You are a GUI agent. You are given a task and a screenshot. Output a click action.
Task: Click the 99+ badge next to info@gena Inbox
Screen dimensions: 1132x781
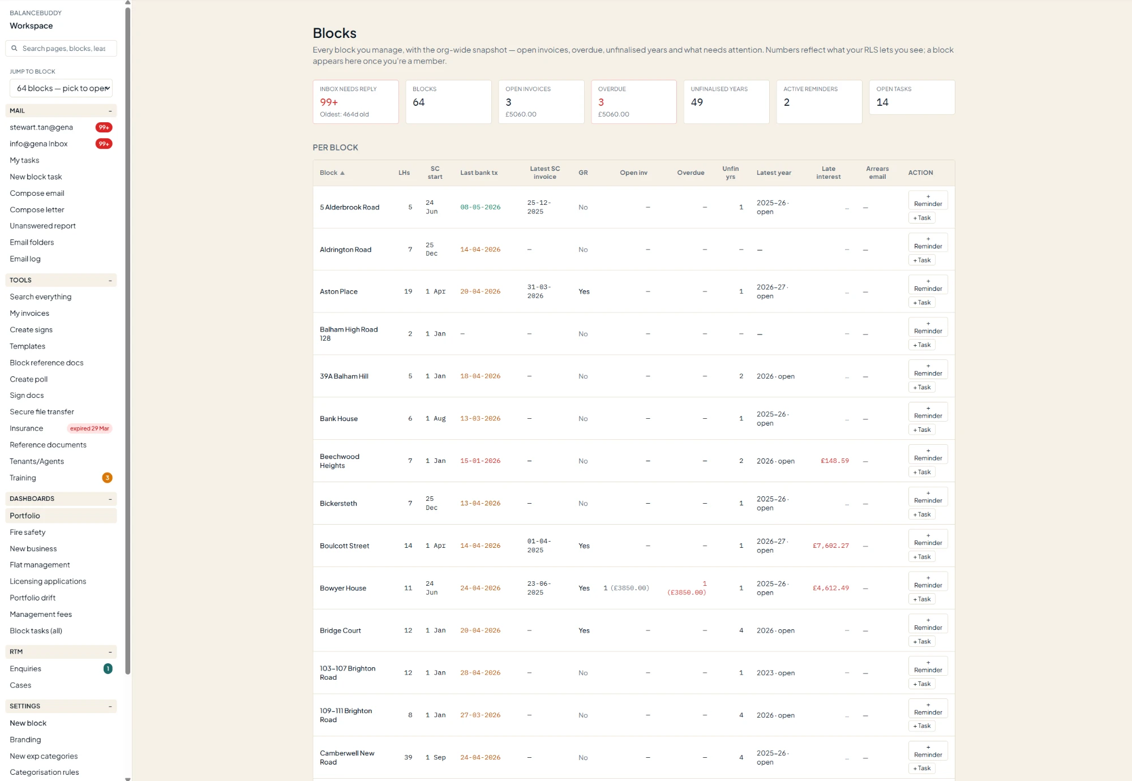(x=104, y=144)
